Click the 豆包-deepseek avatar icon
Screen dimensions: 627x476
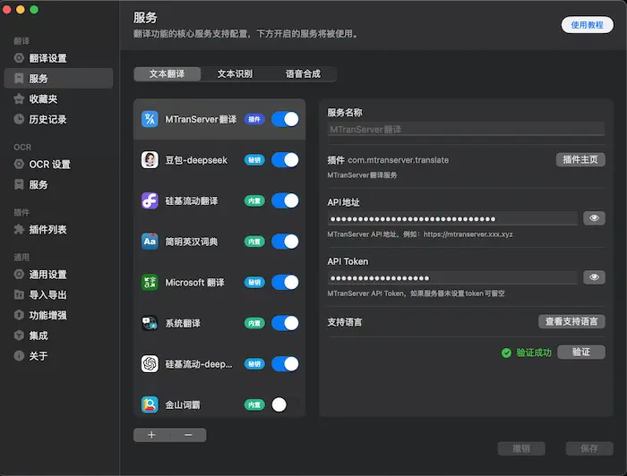pyautogui.click(x=150, y=160)
